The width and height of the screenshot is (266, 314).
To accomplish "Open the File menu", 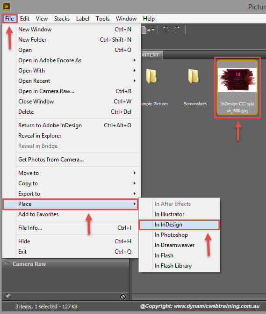I will click(x=10, y=19).
